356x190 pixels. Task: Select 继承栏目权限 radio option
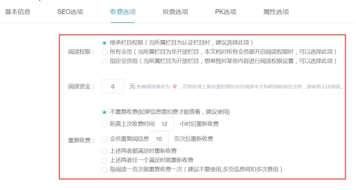click(x=104, y=43)
